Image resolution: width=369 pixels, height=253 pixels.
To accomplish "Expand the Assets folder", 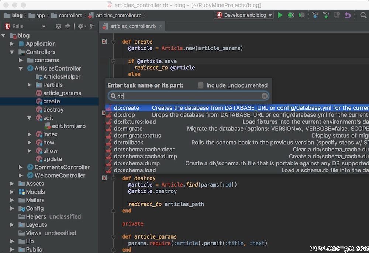I will pyautogui.click(x=12, y=184).
